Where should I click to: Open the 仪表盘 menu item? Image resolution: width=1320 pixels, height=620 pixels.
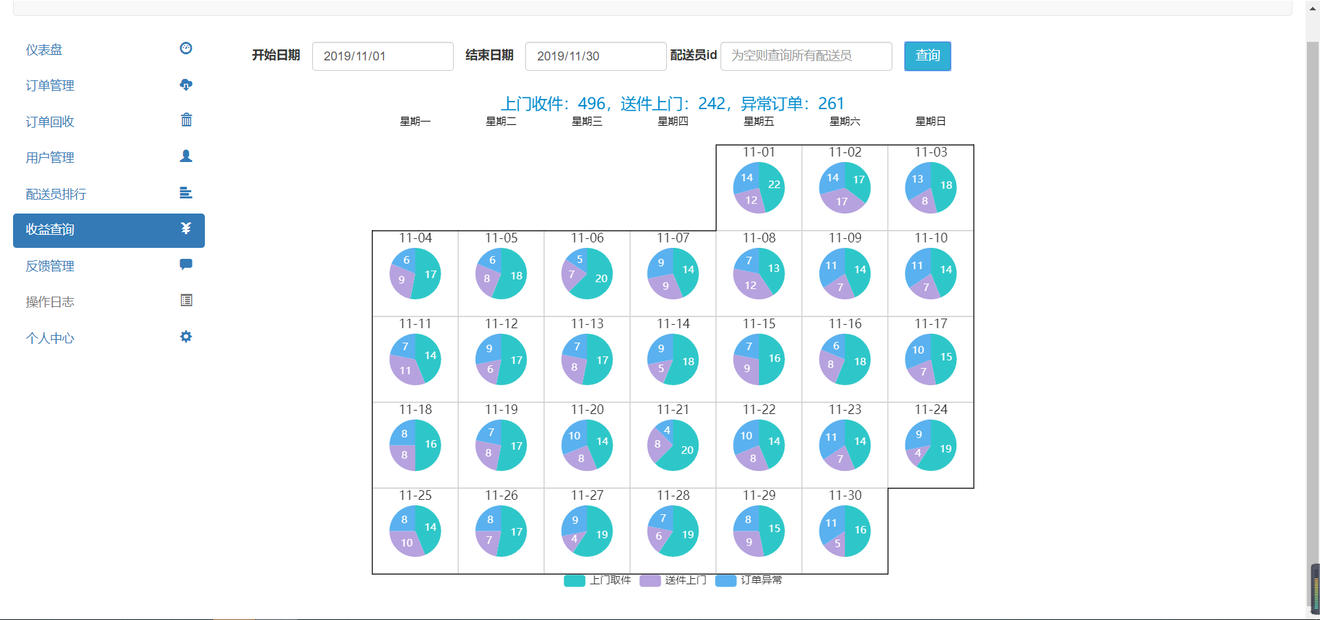tap(44, 49)
